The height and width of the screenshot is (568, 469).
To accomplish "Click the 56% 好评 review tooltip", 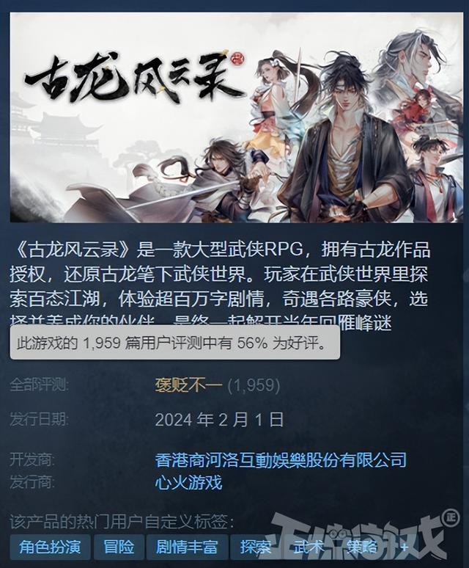I will click(x=174, y=343).
